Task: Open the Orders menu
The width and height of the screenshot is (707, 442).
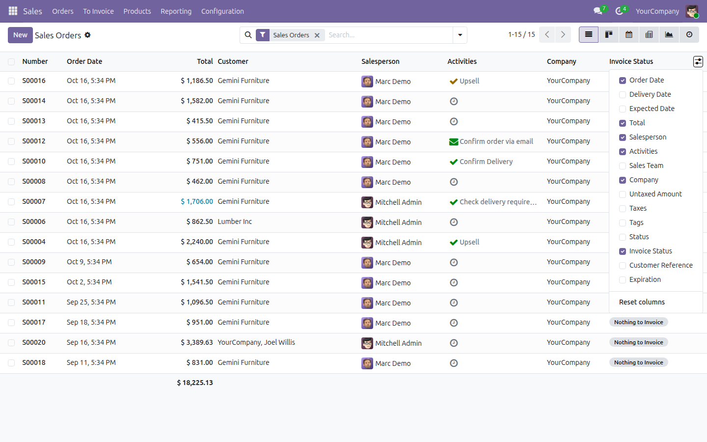Action: click(63, 11)
